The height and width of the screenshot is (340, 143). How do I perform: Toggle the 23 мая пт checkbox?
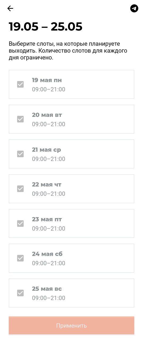(20, 224)
